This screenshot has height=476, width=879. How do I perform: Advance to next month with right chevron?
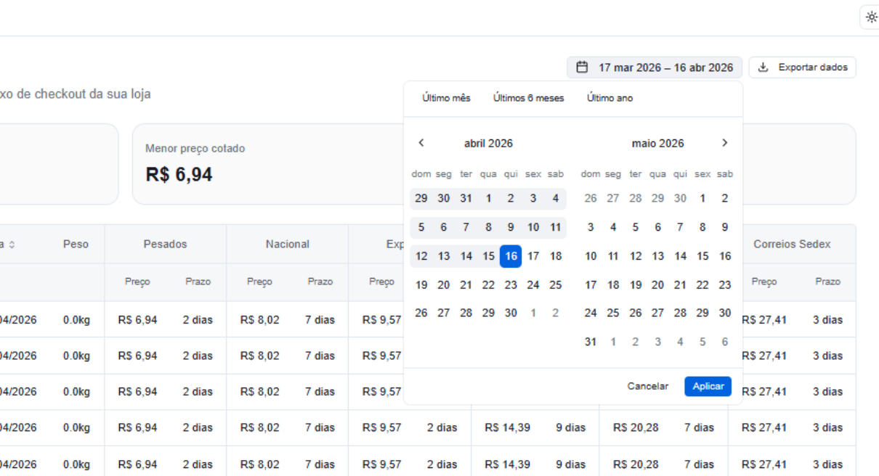click(x=724, y=143)
